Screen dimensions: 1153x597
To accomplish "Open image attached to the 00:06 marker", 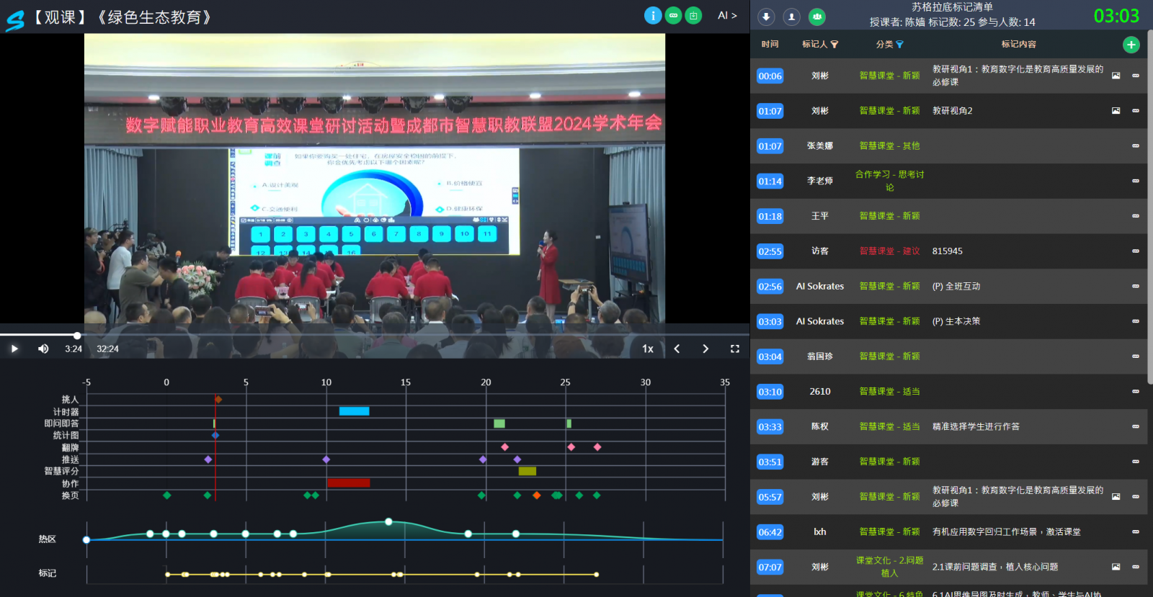I will [x=1116, y=76].
